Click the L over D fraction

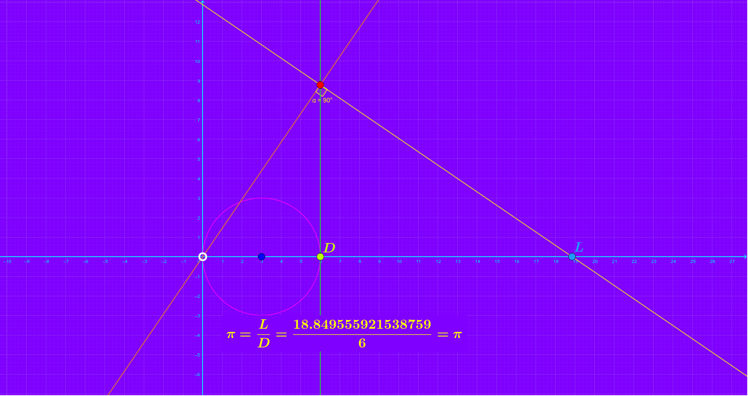coord(264,334)
